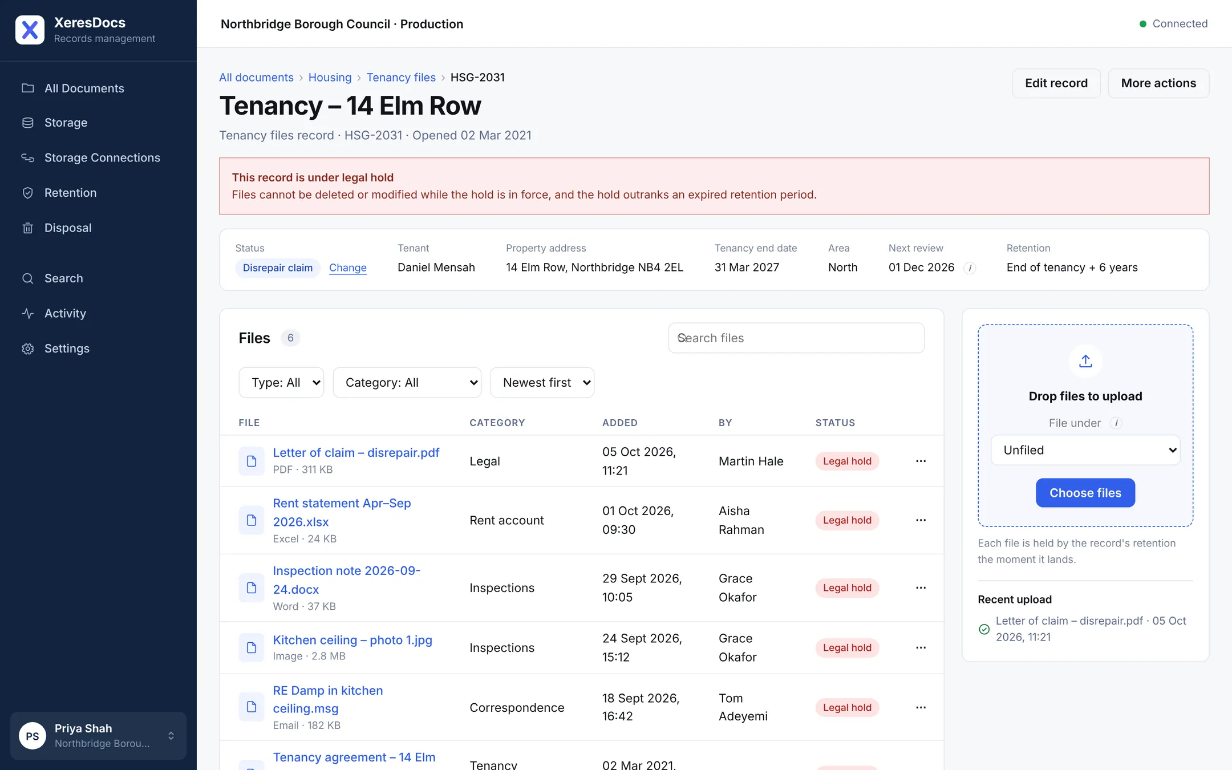Click the Disposal trash icon
Viewport: 1232px width, 770px height.
click(27, 228)
